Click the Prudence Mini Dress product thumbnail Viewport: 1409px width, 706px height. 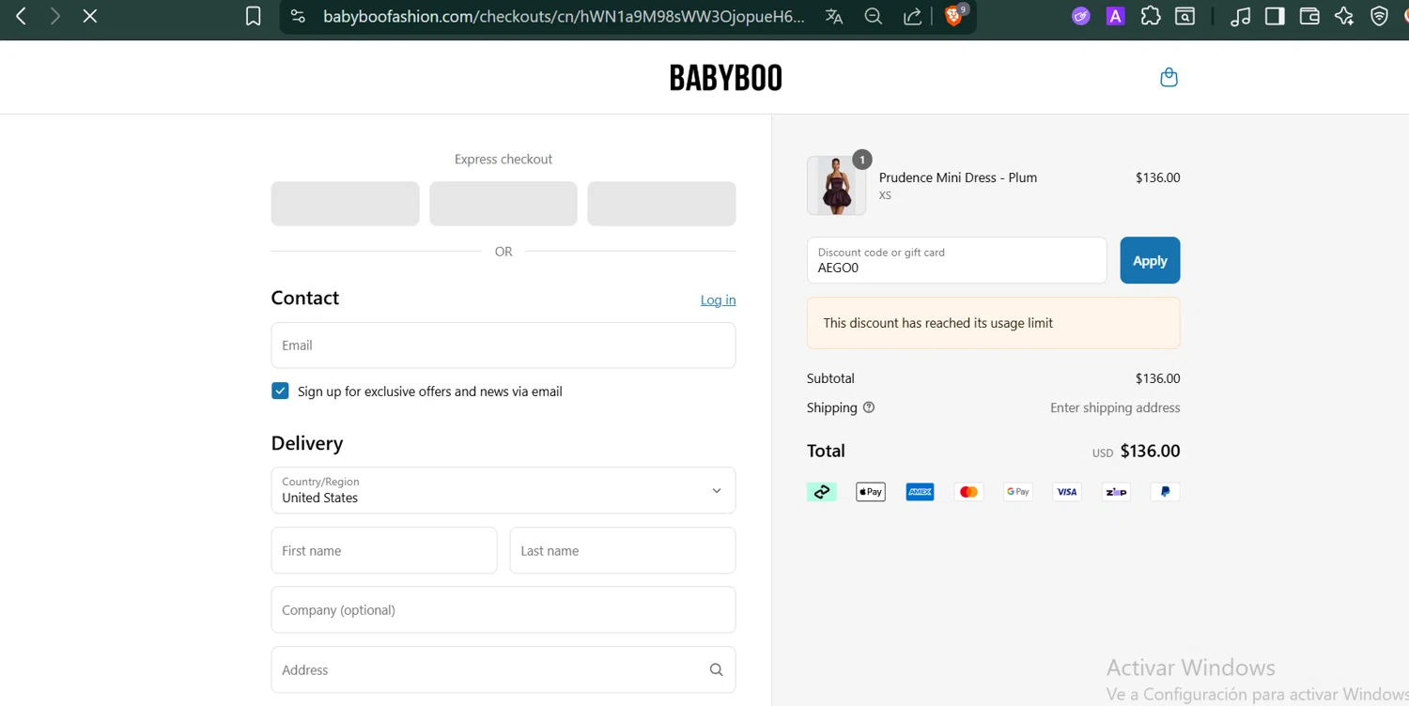[x=836, y=186]
